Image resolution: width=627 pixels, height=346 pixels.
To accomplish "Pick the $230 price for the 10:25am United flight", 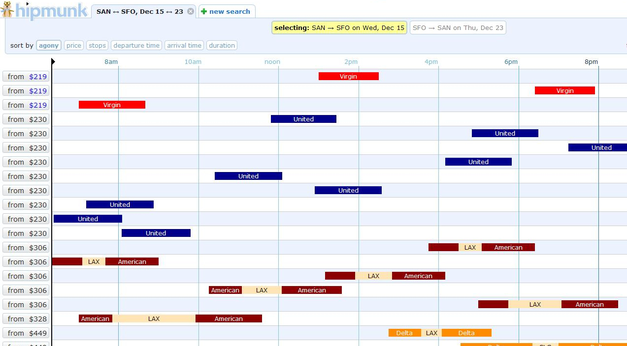I will click(x=26, y=176).
